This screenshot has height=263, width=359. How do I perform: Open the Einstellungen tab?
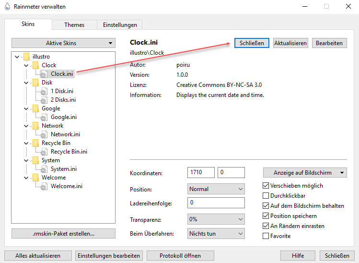[x=120, y=25]
